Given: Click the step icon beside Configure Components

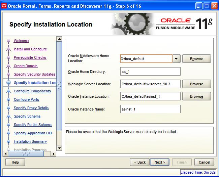Looking at the screenshot, I should [8, 91].
